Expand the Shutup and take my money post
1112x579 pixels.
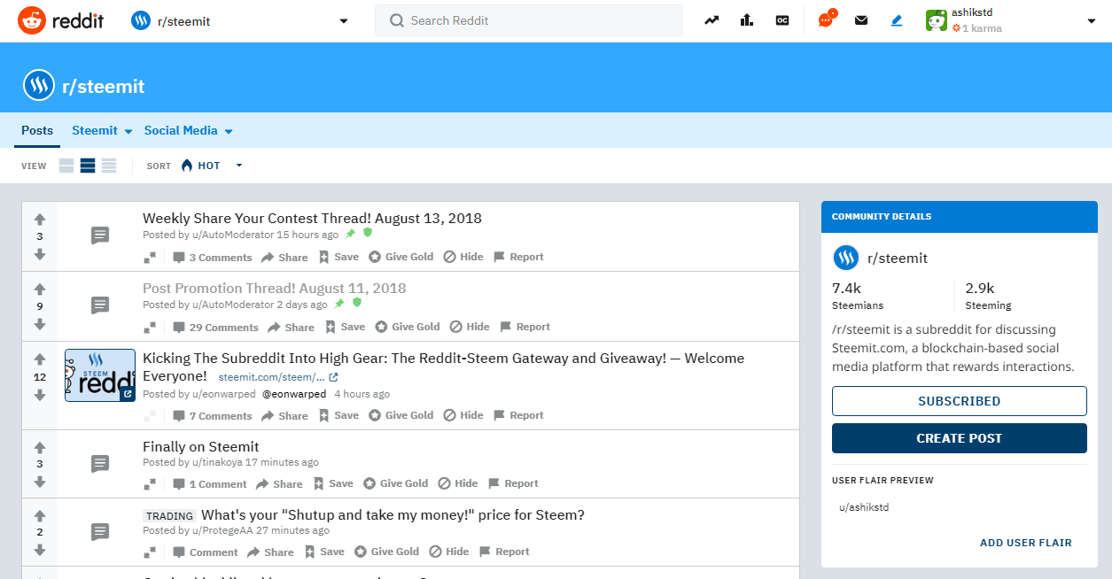[x=151, y=552]
